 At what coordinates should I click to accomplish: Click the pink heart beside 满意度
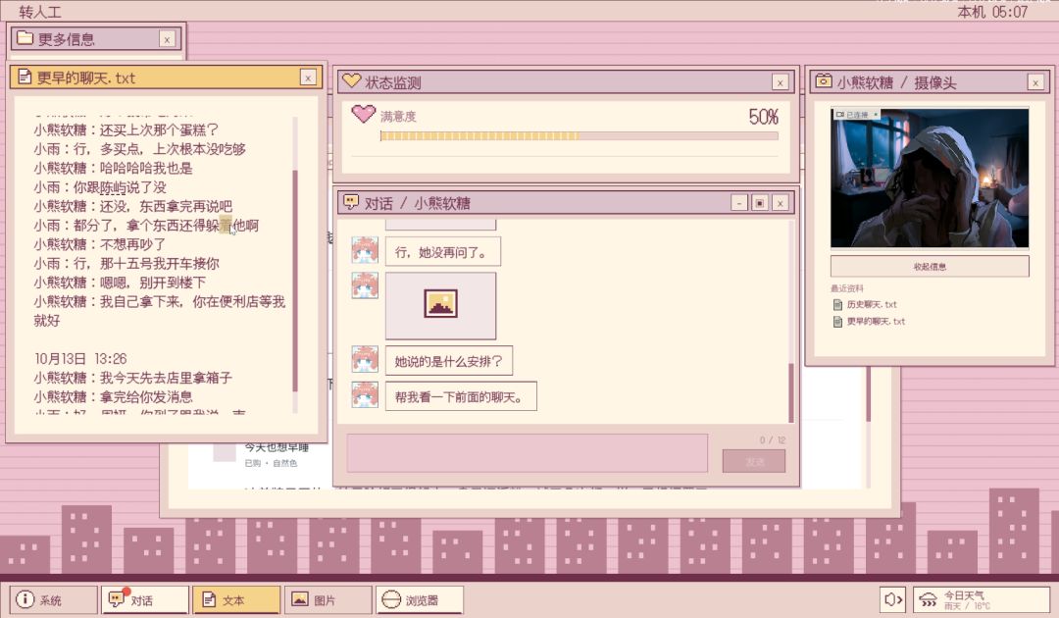pyautogui.click(x=364, y=114)
